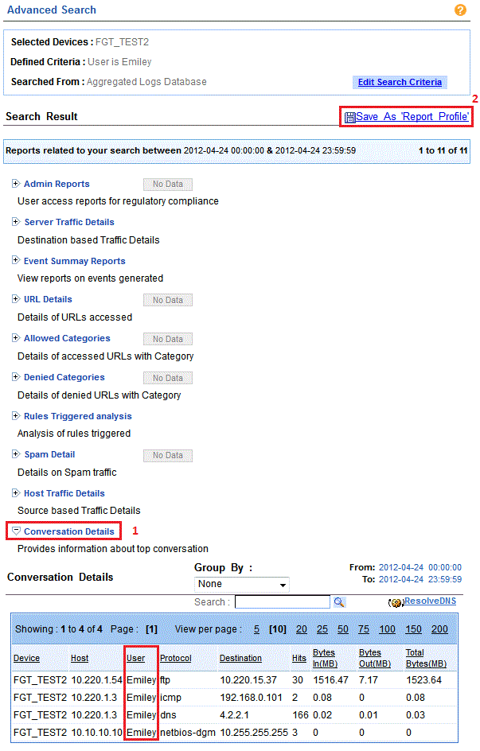Select destination 192.168.0.101 cell
This screenshot has width=480, height=751.
point(251,698)
